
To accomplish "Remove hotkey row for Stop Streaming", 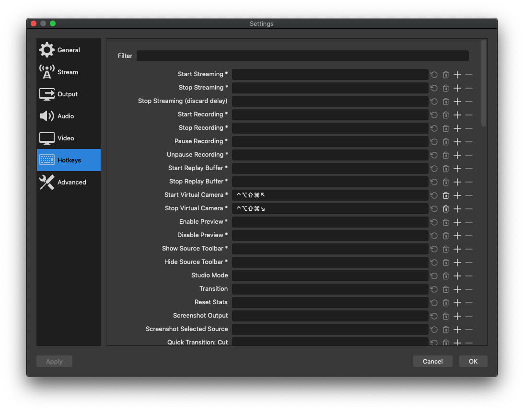I will pyautogui.click(x=469, y=88).
